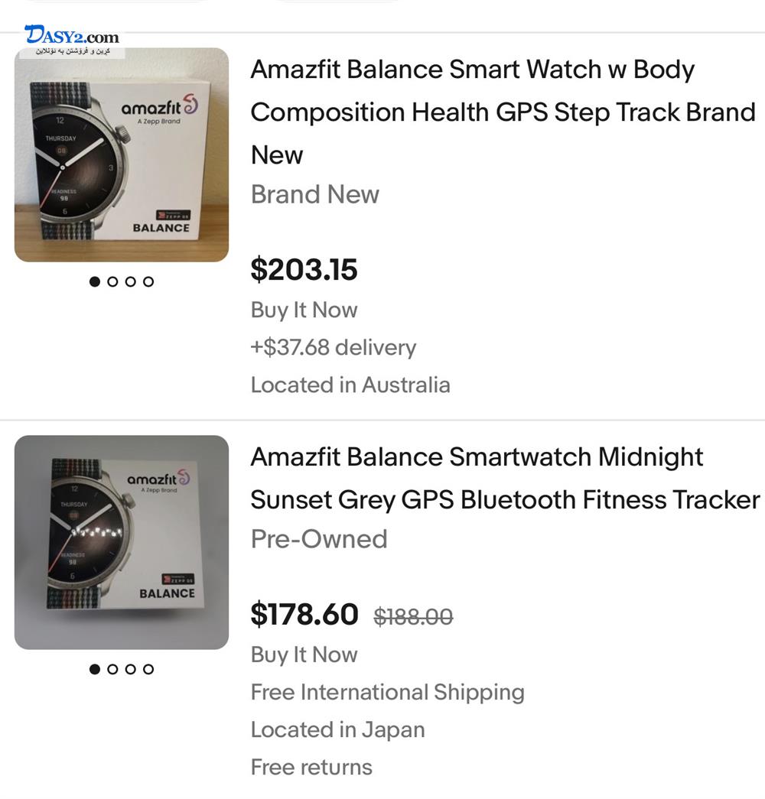
Task: Open the Amazfit Balance Midnight Sunset Grey listing title
Action: click(x=504, y=478)
